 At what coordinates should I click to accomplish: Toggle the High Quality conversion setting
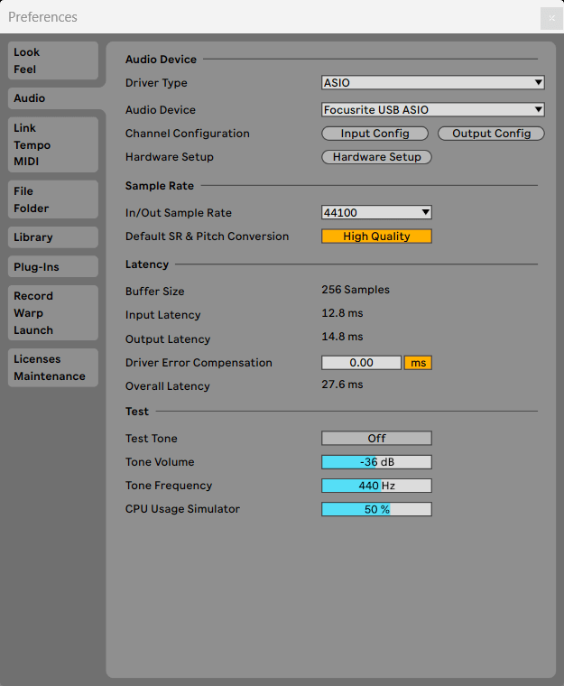click(376, 236)
